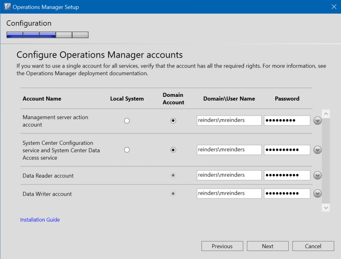Select Domain Account for Configuration service
This screenshot has height=259, width=341.
coord(173,150)
